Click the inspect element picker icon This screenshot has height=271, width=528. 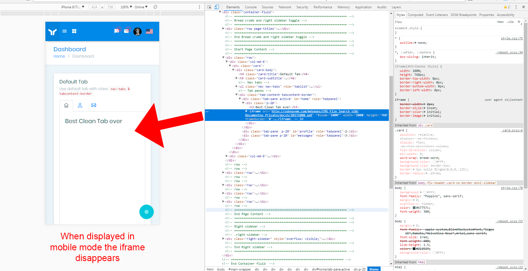tap(210, 7)
